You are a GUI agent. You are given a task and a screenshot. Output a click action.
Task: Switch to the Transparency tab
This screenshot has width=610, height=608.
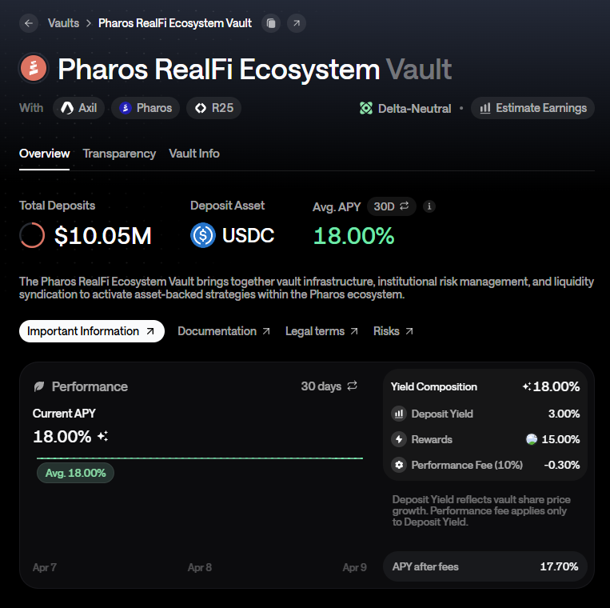[119, 154]
